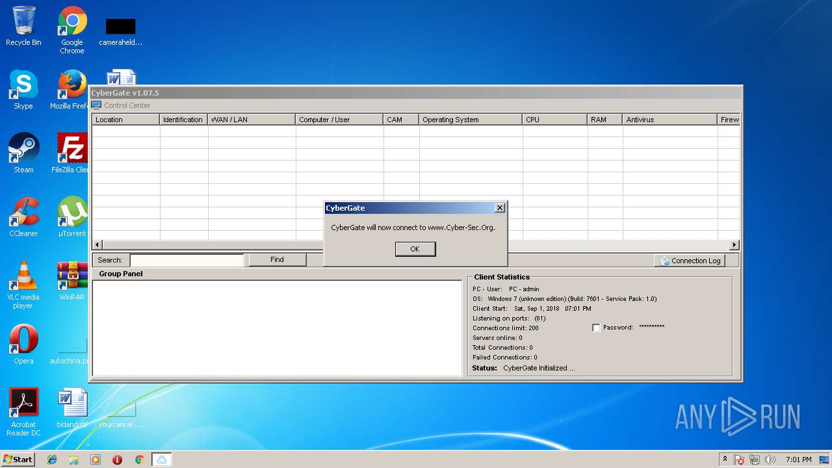The height and width of the screenshot is (468, 832).
Task: Close the CyberGate message dialog
Action: tap(499, 208)
